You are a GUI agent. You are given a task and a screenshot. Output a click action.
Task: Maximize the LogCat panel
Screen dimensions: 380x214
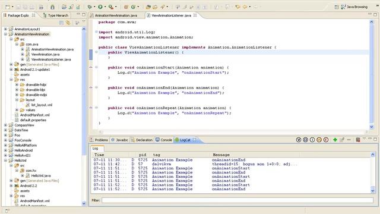[375, 139]
